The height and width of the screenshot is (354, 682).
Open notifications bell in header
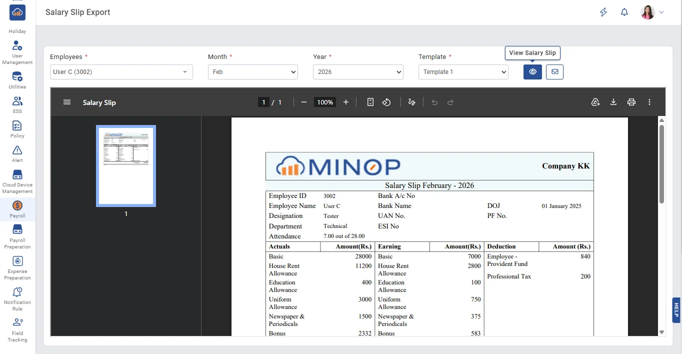[x=624, y=12]
